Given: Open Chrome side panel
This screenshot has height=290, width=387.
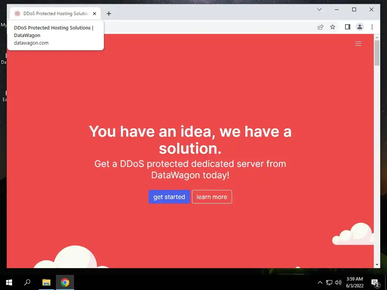Looking at the screenshot, I should pyautogui.click(x=348, y=27).
